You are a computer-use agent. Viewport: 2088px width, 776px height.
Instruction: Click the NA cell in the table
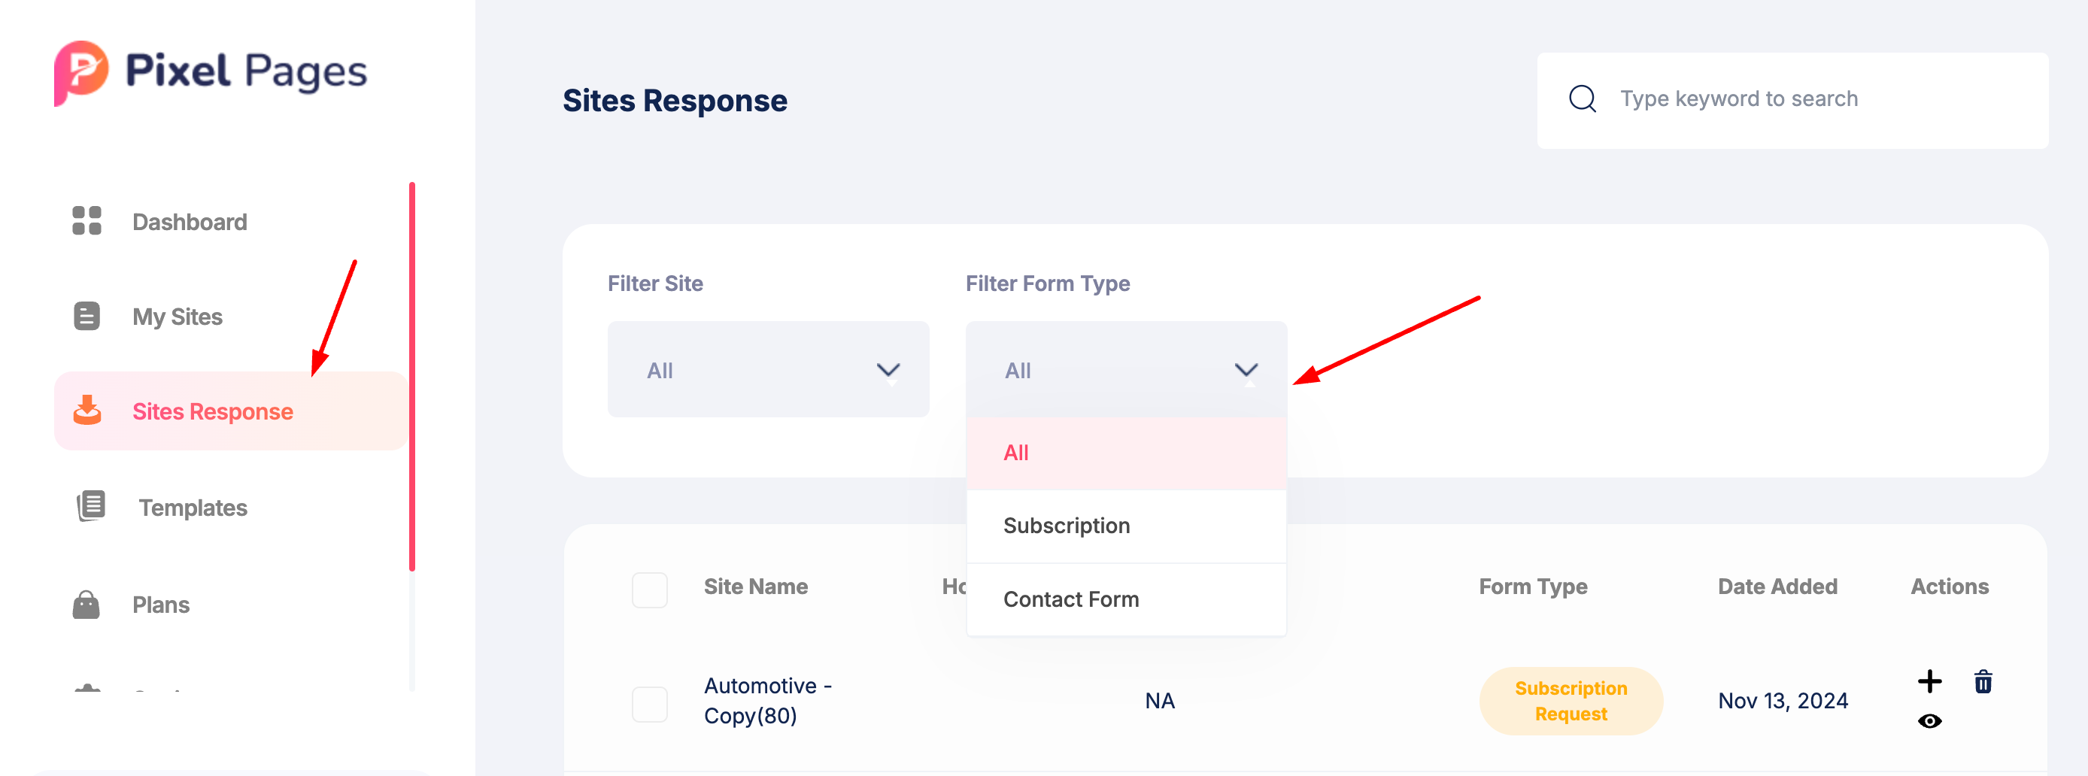(x=1159, y=701)
